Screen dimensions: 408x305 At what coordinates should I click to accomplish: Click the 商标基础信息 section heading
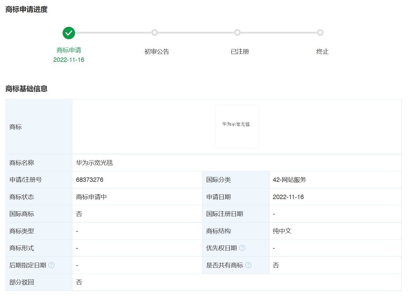[x=26, y=89]
